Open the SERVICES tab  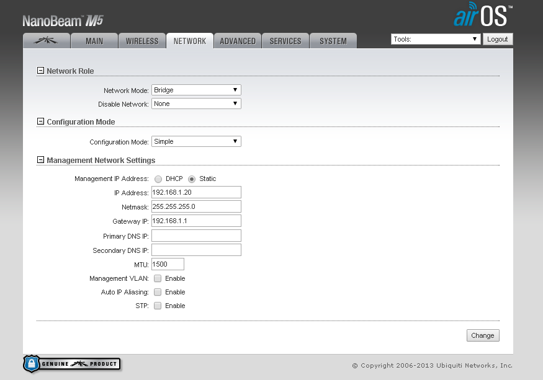(285, 41)
